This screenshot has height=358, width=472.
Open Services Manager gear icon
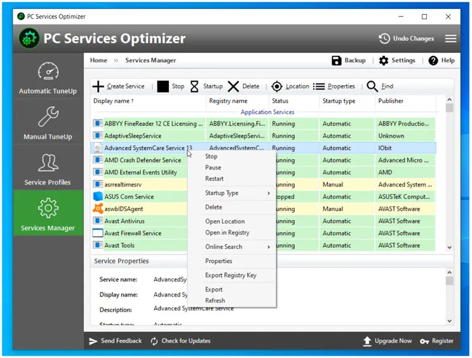(48, 208)
